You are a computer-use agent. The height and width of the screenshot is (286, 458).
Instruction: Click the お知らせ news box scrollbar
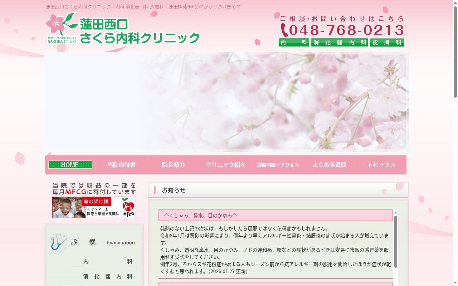395,241
